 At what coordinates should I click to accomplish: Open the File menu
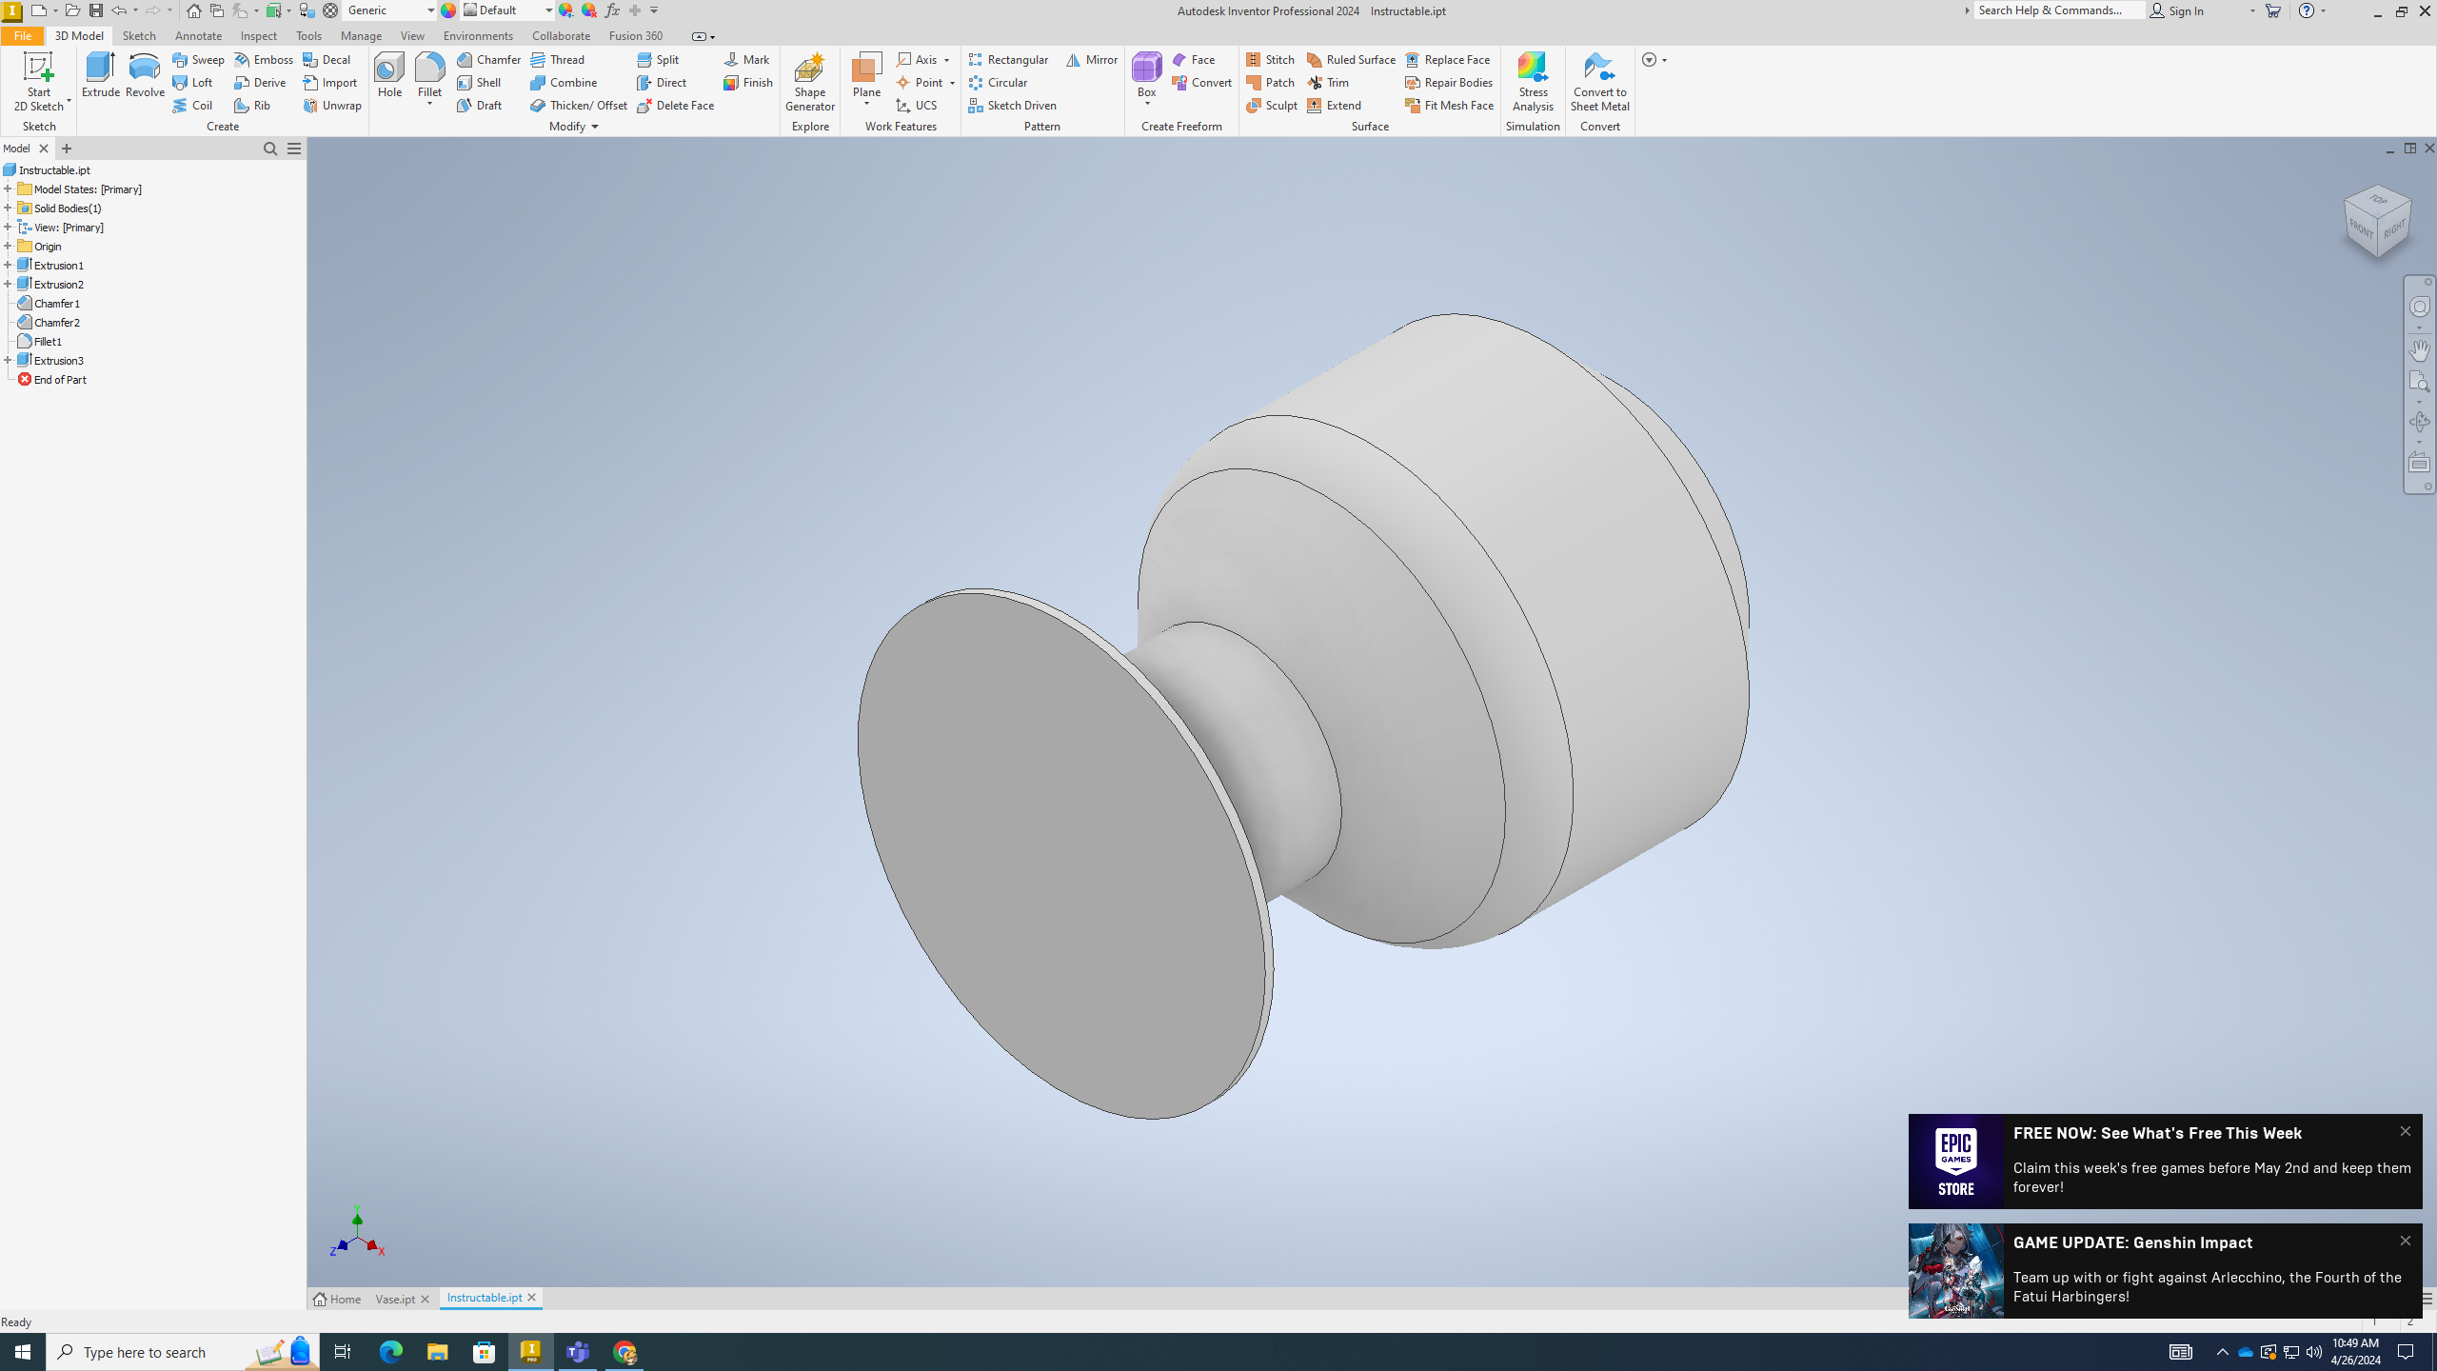point(22,36)
